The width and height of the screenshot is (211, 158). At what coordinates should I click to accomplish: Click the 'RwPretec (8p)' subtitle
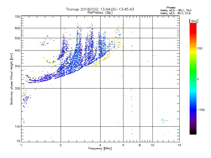[x=100, y=13]
